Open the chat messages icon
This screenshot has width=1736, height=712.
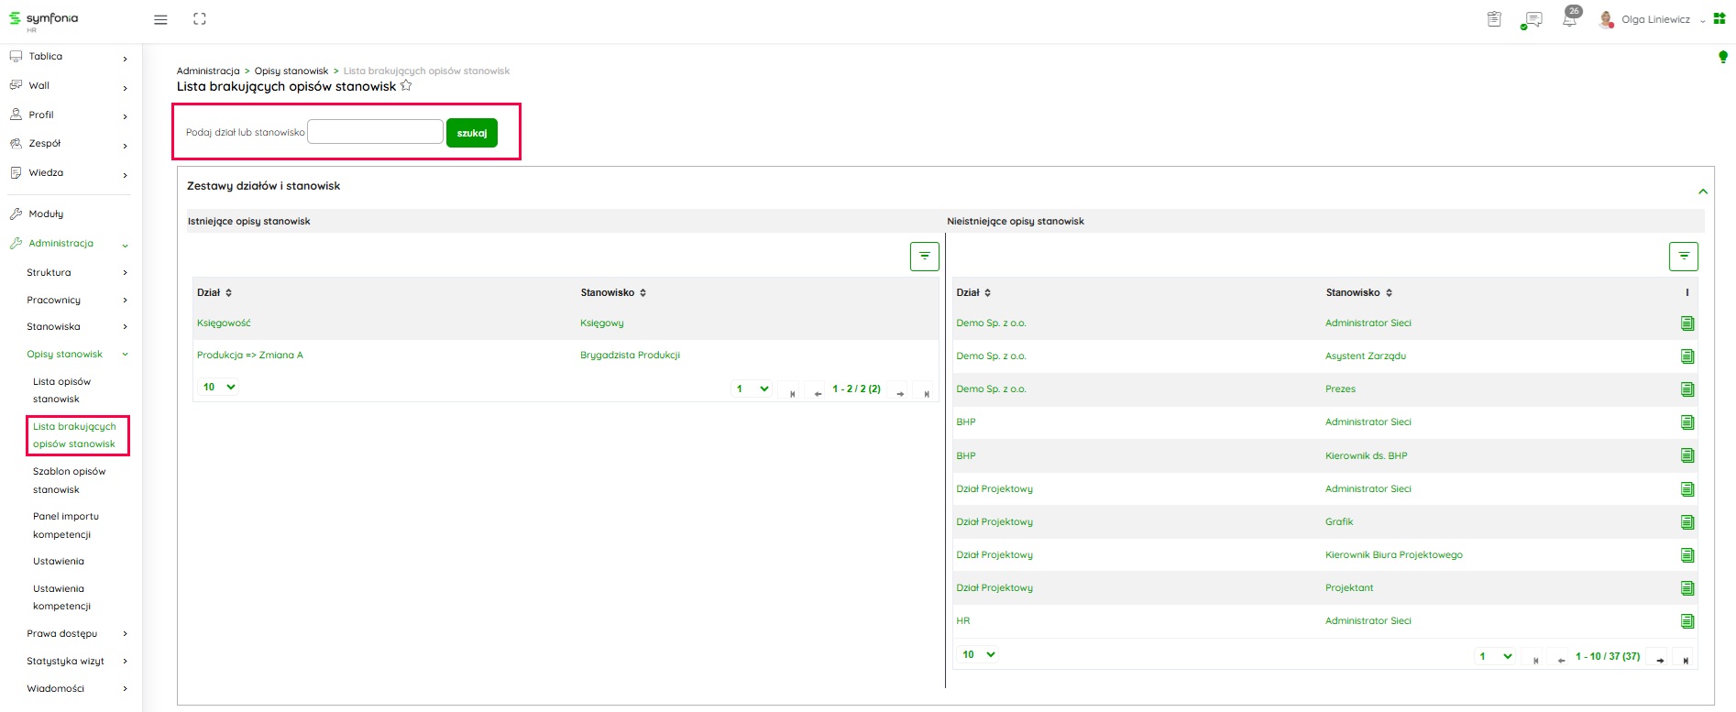1532,19
